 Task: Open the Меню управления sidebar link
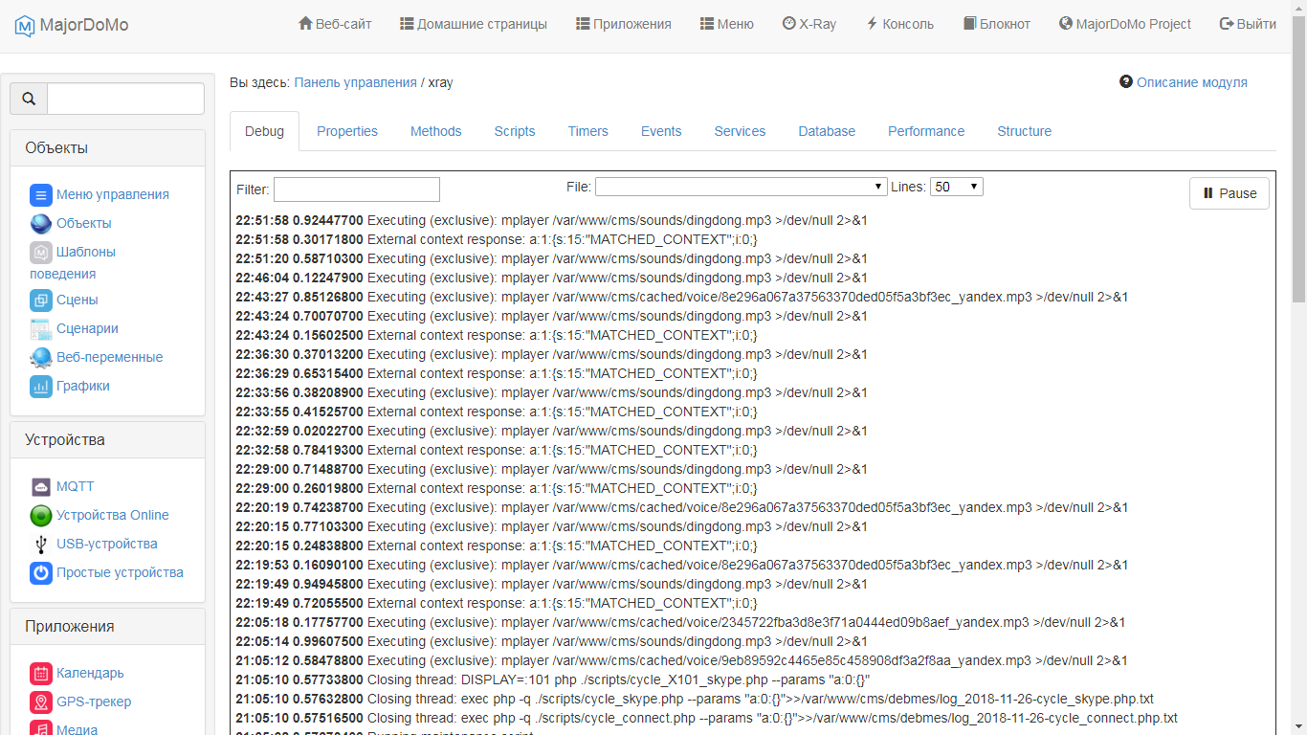click(113, 194)
